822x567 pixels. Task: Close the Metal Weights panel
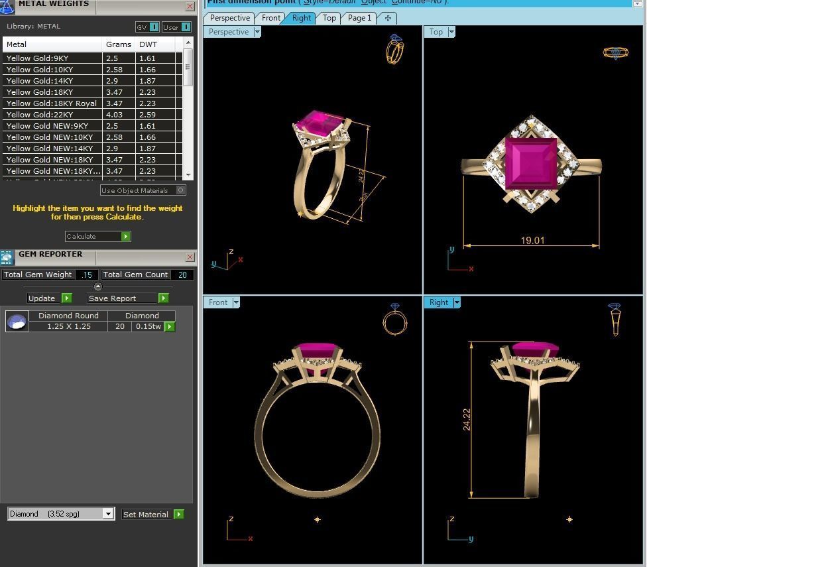pyautogui.click(x=190, y=6)
